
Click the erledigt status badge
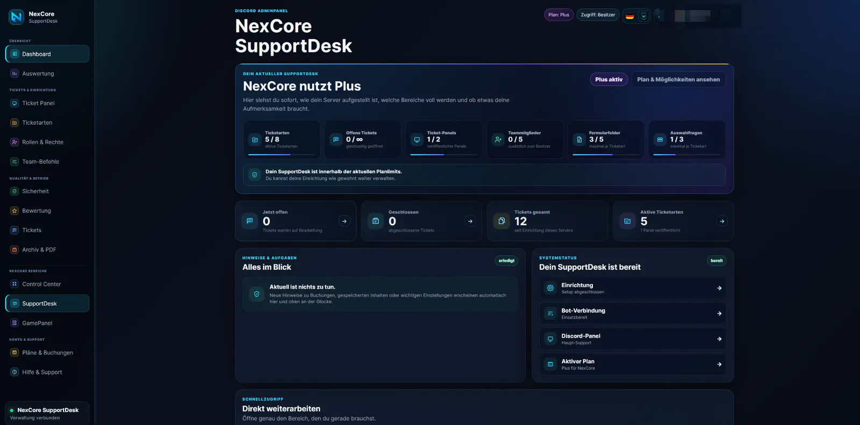(x=506, y=261)
